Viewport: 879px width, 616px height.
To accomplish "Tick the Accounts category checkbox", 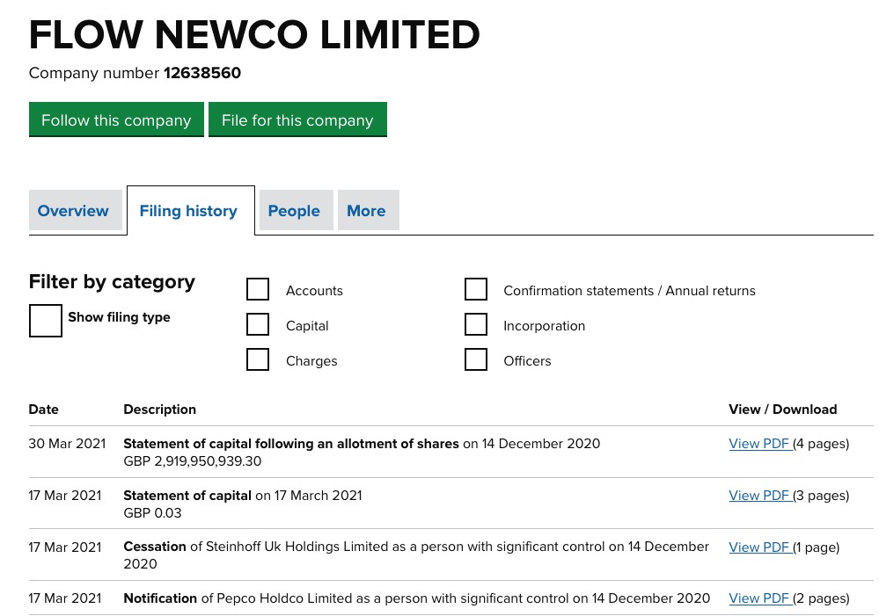I will (x=258, y=290).
